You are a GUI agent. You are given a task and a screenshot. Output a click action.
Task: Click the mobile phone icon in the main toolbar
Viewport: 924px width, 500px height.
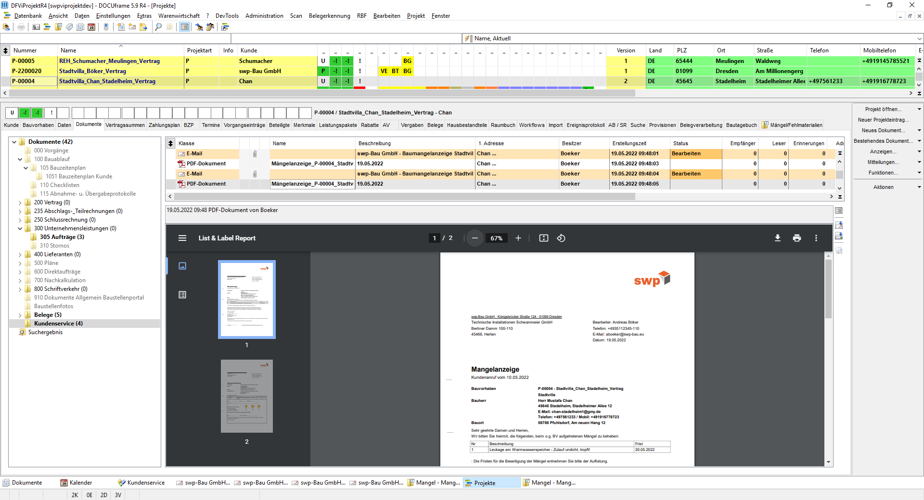[x=106, y=27]
